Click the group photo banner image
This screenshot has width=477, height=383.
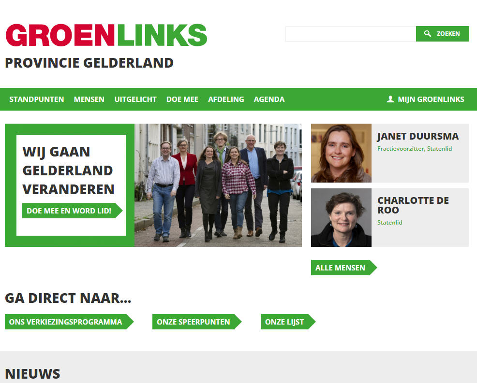[218, 185]
